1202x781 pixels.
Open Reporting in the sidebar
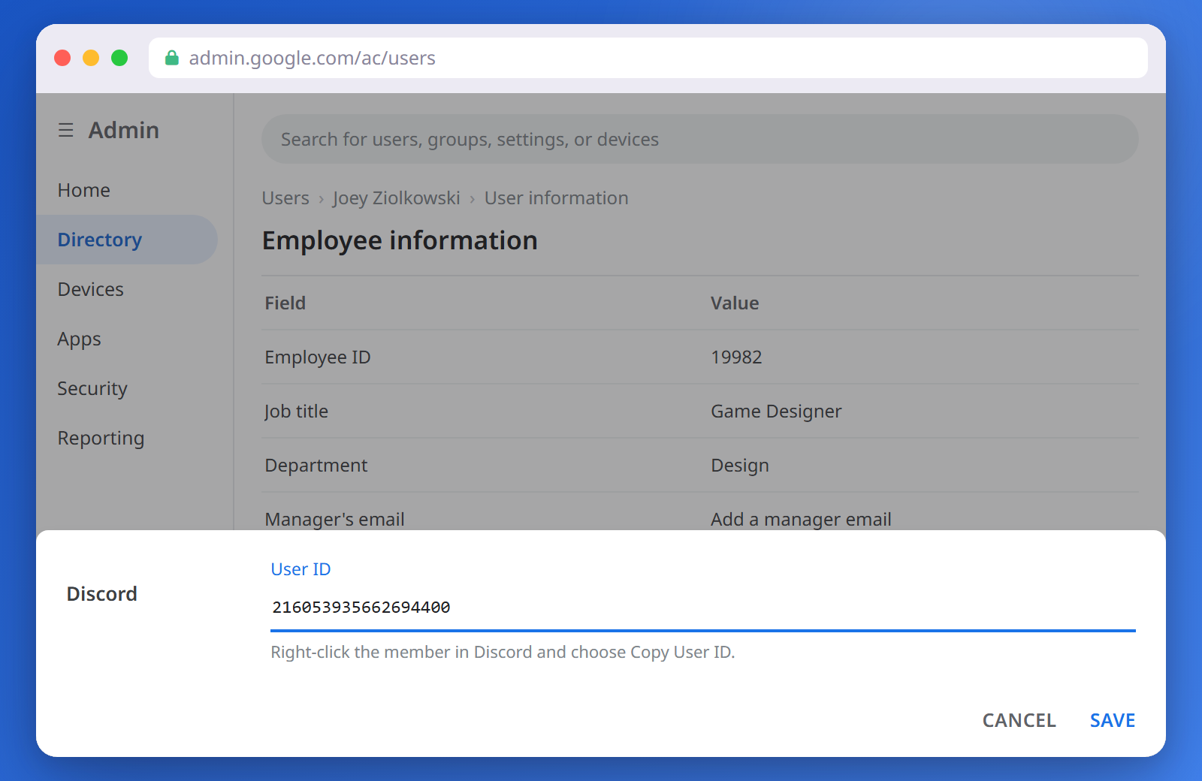click(101, 438)
